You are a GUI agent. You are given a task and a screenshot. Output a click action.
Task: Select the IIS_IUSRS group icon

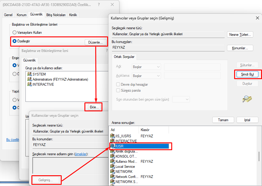tap(113, 136)
